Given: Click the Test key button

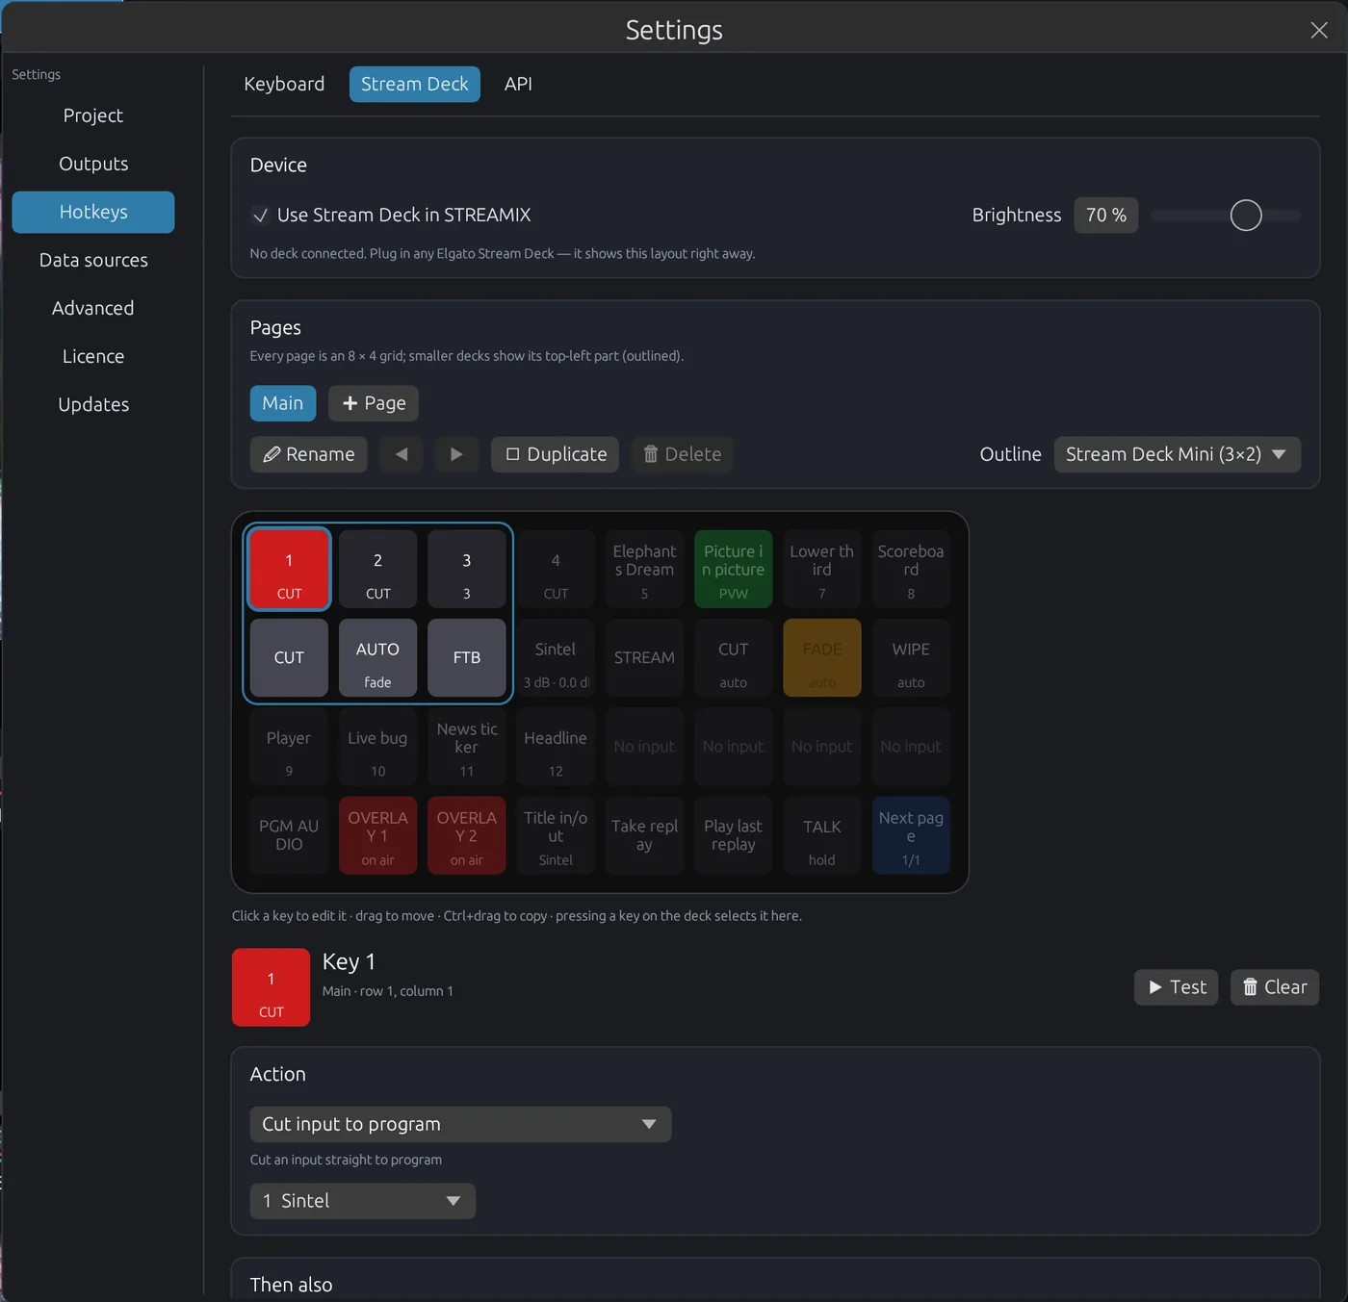Looking at the screenshot, I should pyautogui.click(x=1177, y=987).
